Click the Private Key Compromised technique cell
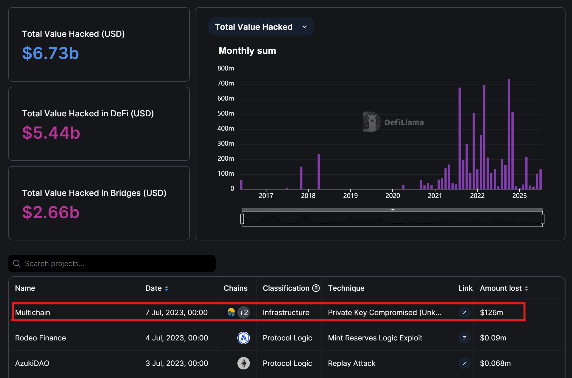Image resolution: width=572 pixels, height=378 pixels. pyautogui.click(x=385, y=312)
